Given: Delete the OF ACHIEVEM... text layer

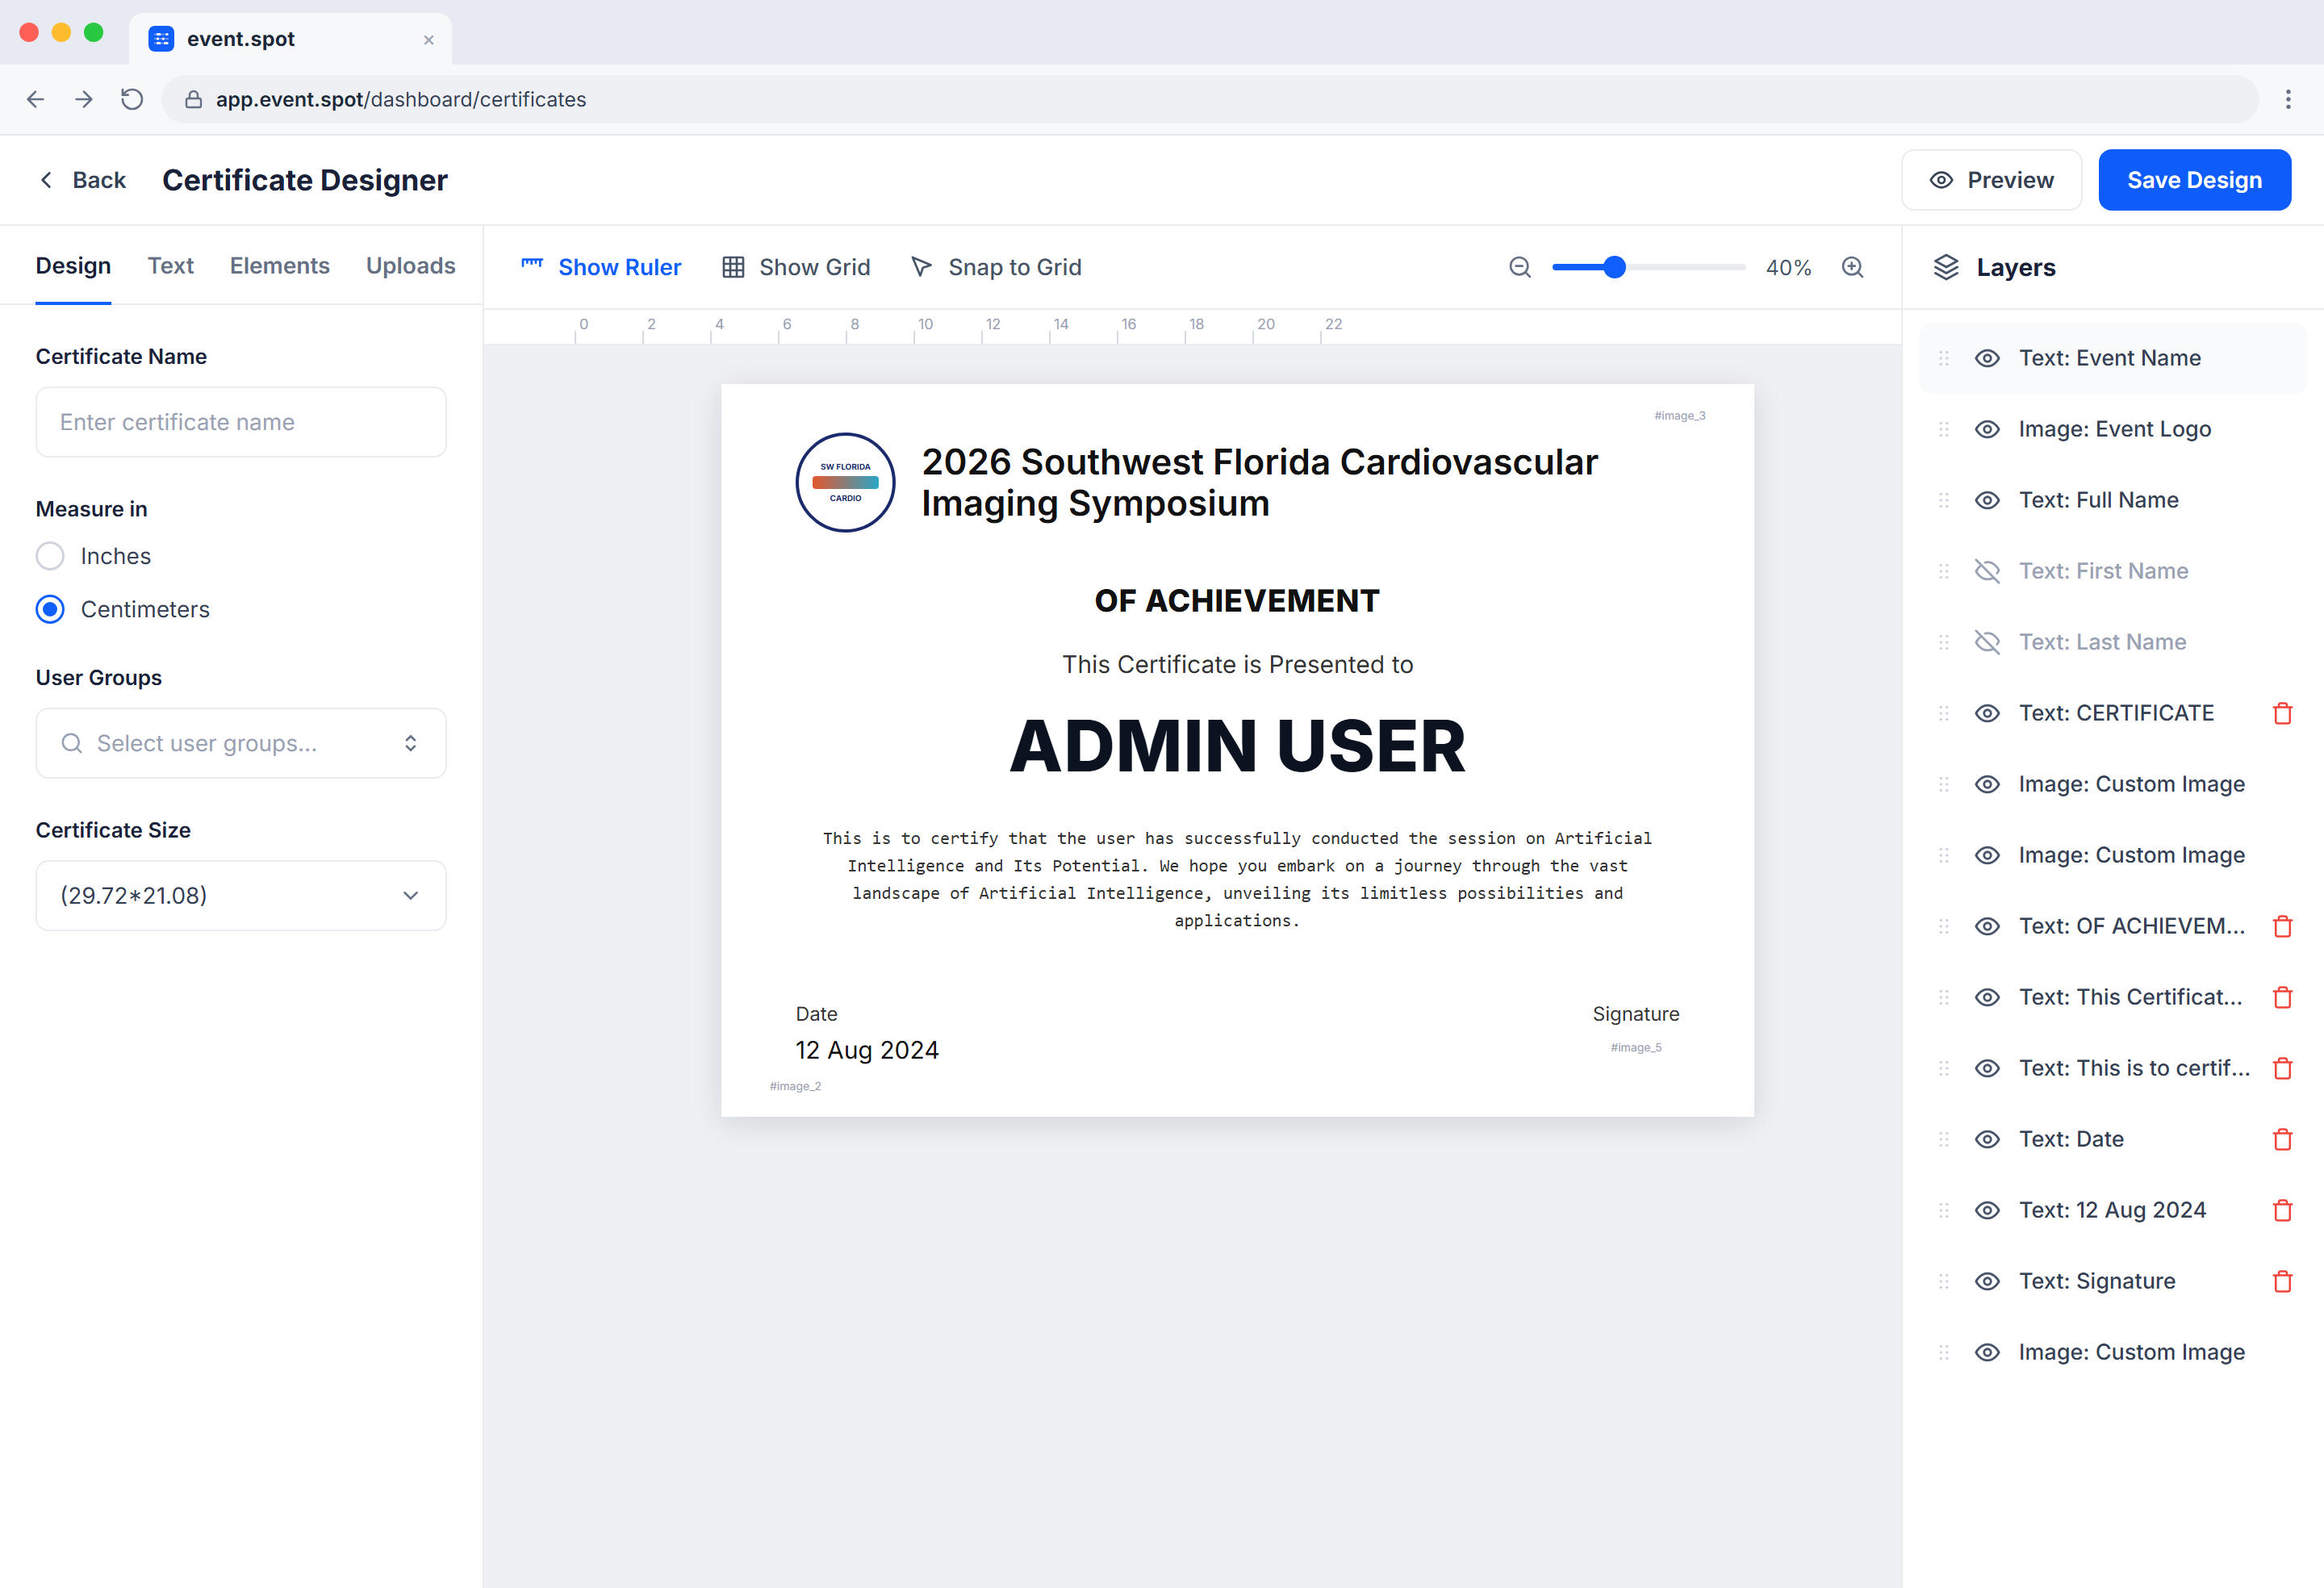Looking at the screenshot, I should tap(2282, 926).
